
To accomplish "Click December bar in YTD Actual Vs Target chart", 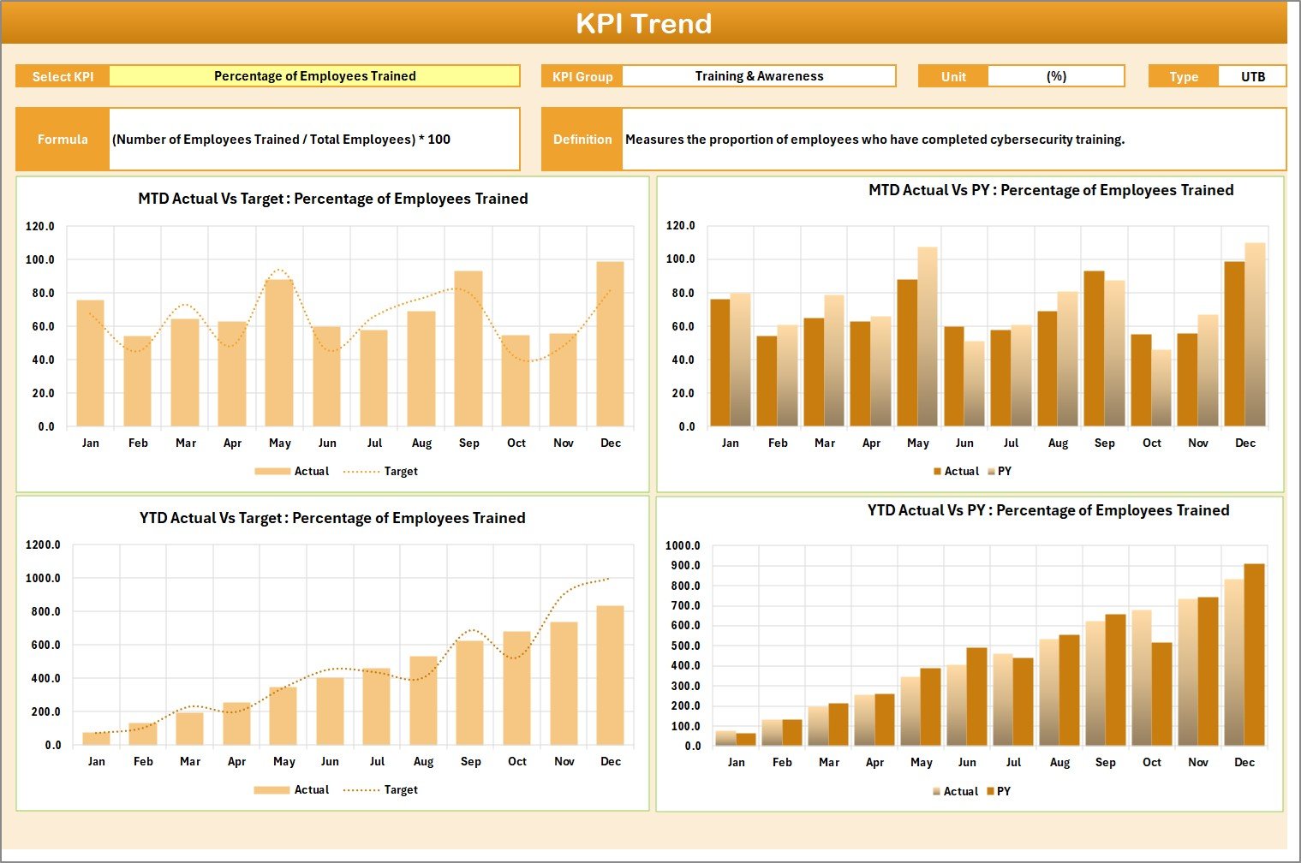I will click(610, 675).
